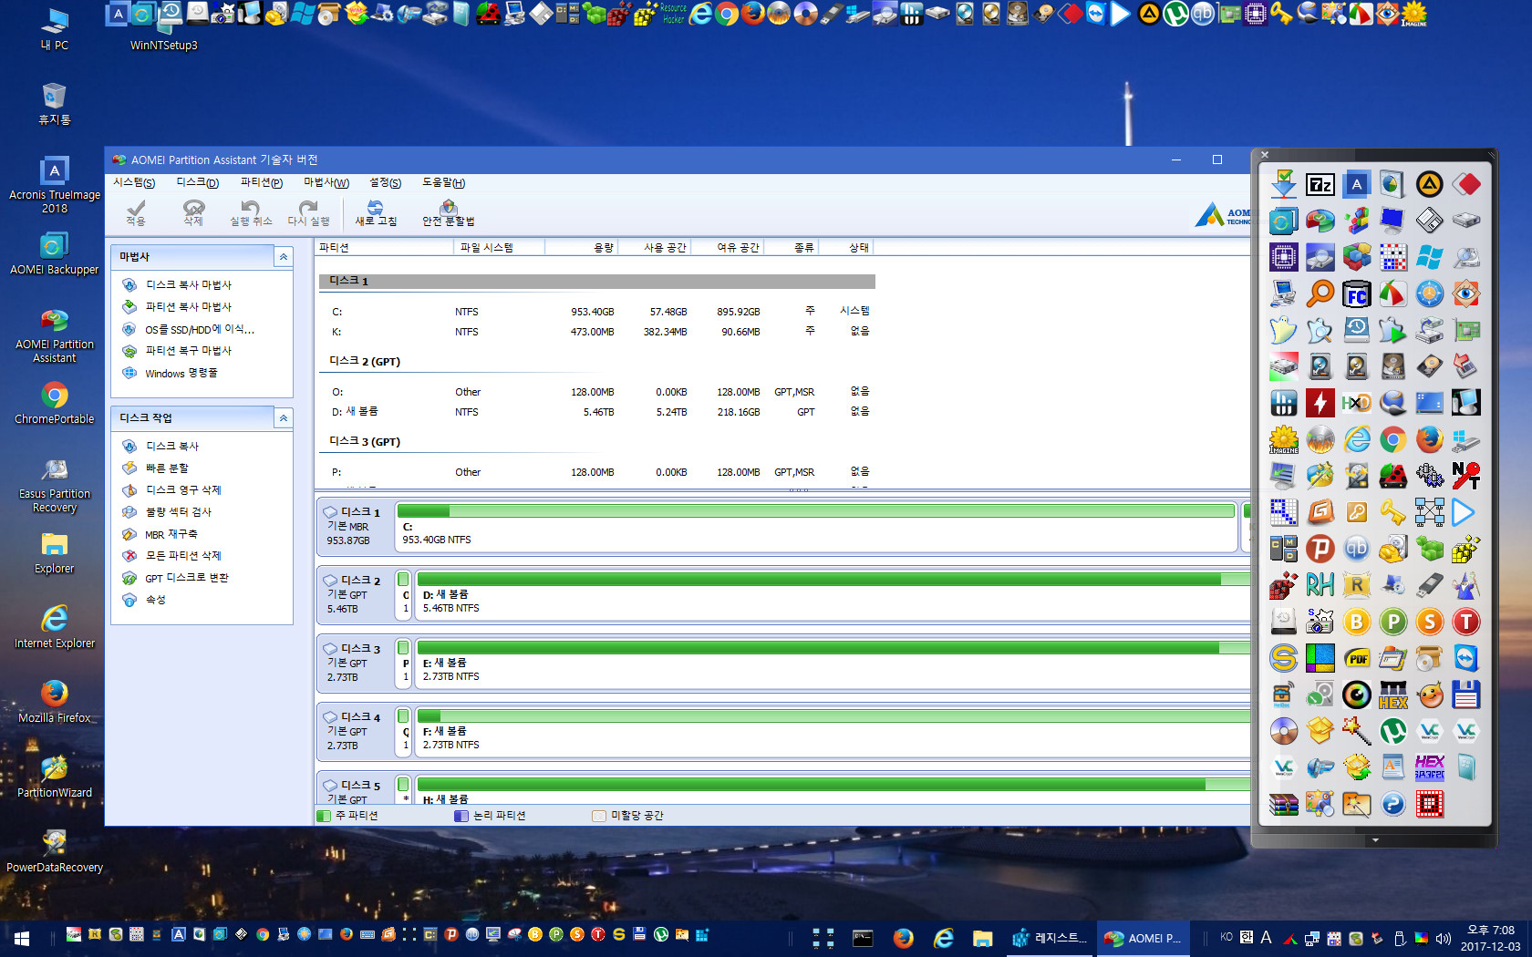Click the 적용 apply toolbar button

click(136, 213)
